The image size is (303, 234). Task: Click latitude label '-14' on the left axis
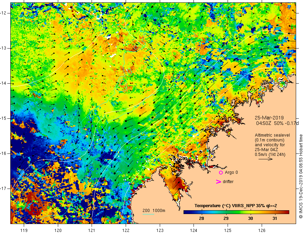click(x=3, y=83)
